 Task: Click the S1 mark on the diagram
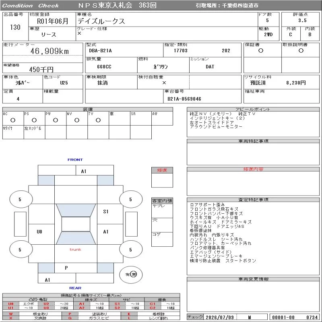coord(106,212)
